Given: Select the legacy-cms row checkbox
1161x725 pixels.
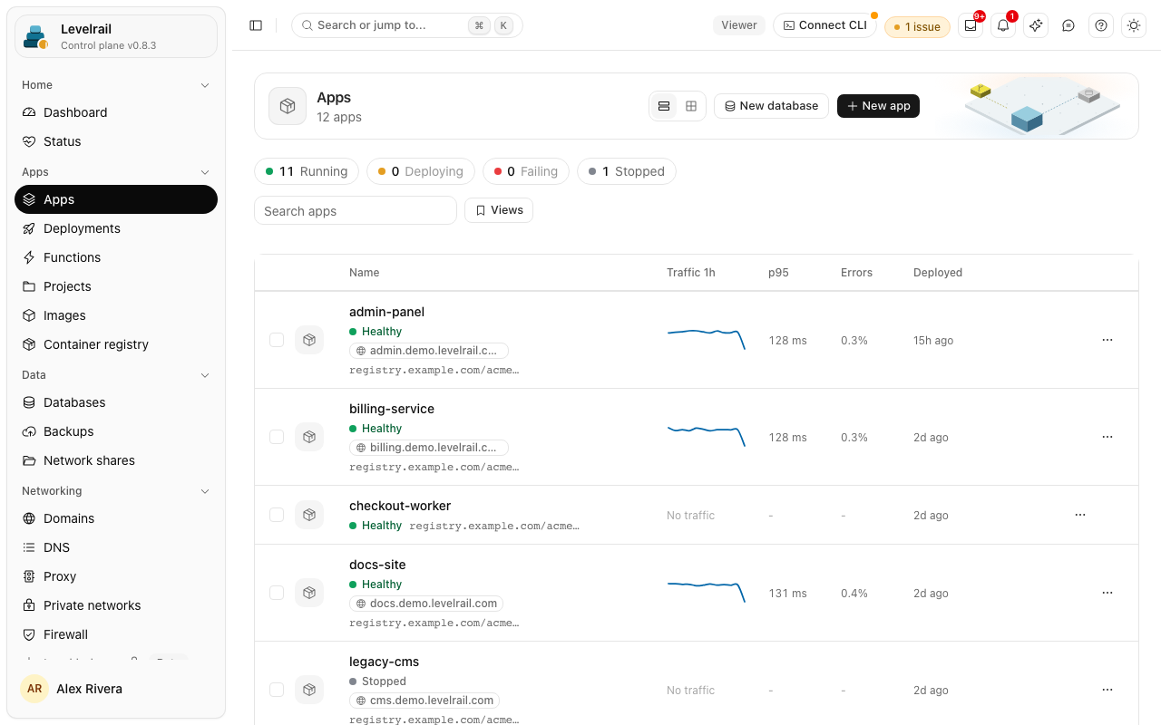Looking at the screenshot, I should [277, 690].
